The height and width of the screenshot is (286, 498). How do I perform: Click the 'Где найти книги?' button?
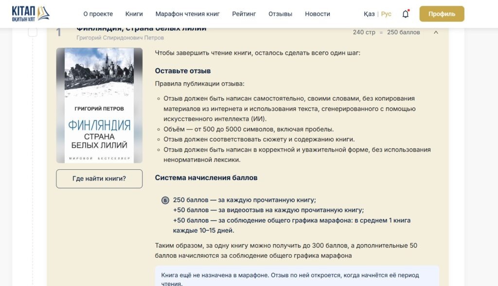click(x=99, y=179)
